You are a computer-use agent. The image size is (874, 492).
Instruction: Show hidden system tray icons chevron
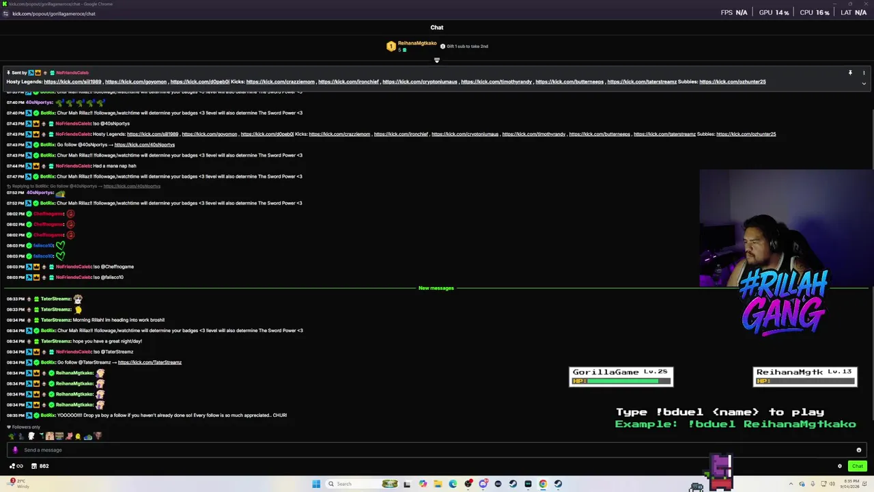click(791, 484)
